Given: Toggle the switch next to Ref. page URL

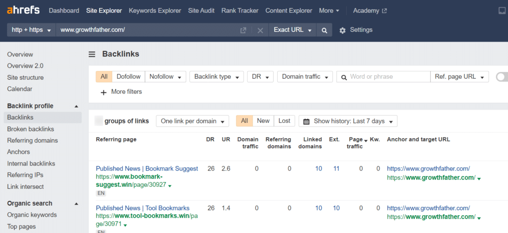Looking at the screenshot, I should pyautogui.click(x=502, y=77).
